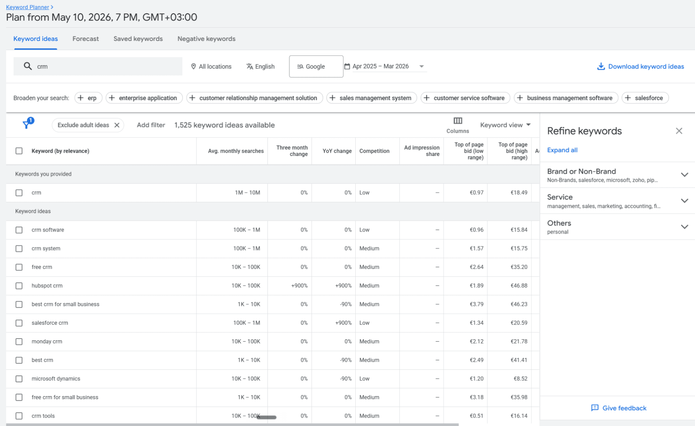This screenshot has height=426, width=695.
Task: Click the Keyword Planner breadcrumb link
Action: coord(27,7)
